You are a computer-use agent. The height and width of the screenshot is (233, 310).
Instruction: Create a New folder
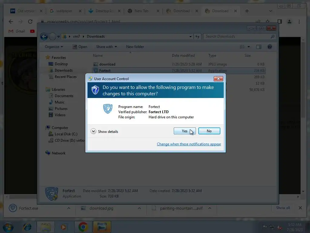tap(135, 47)
